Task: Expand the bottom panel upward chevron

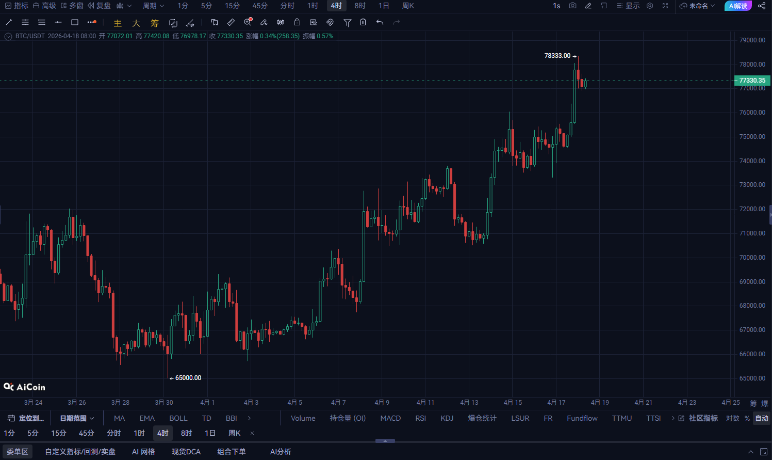Action: click(x=751, y=452)
